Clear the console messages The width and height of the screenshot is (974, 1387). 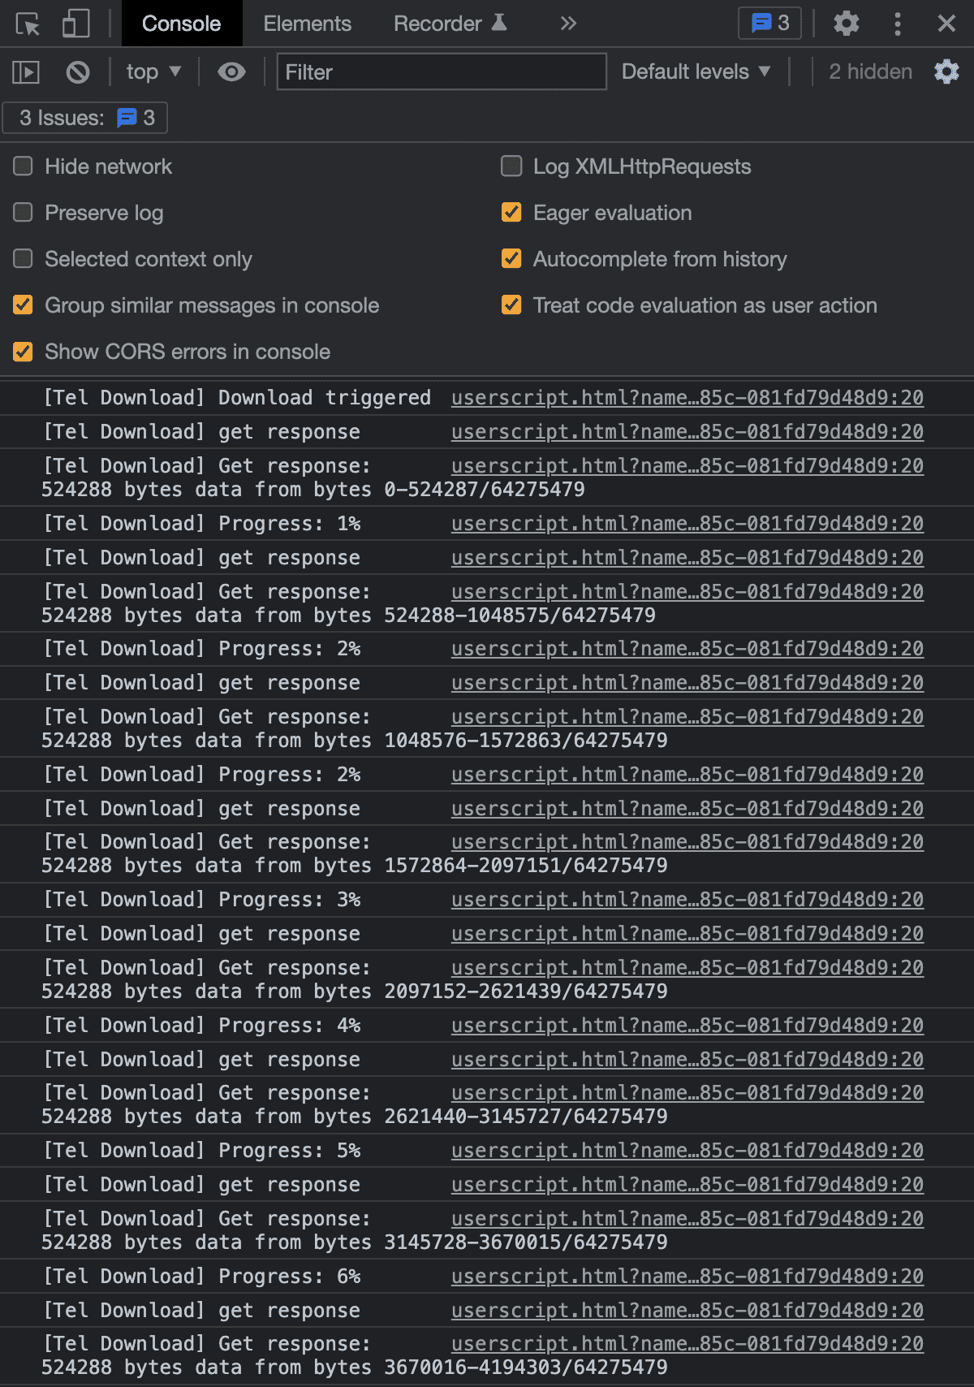point(77,71)
